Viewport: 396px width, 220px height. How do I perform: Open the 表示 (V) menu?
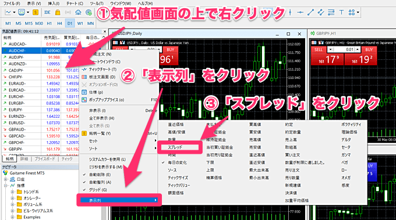coord(34,3)
